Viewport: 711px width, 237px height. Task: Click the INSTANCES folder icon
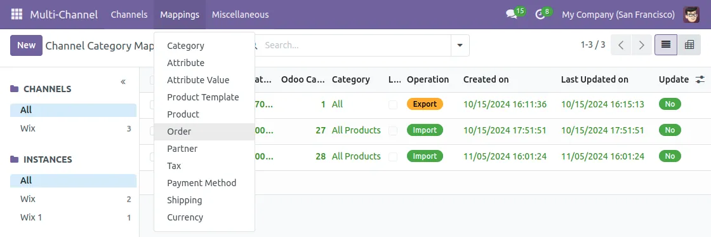[x=15, y=159]
